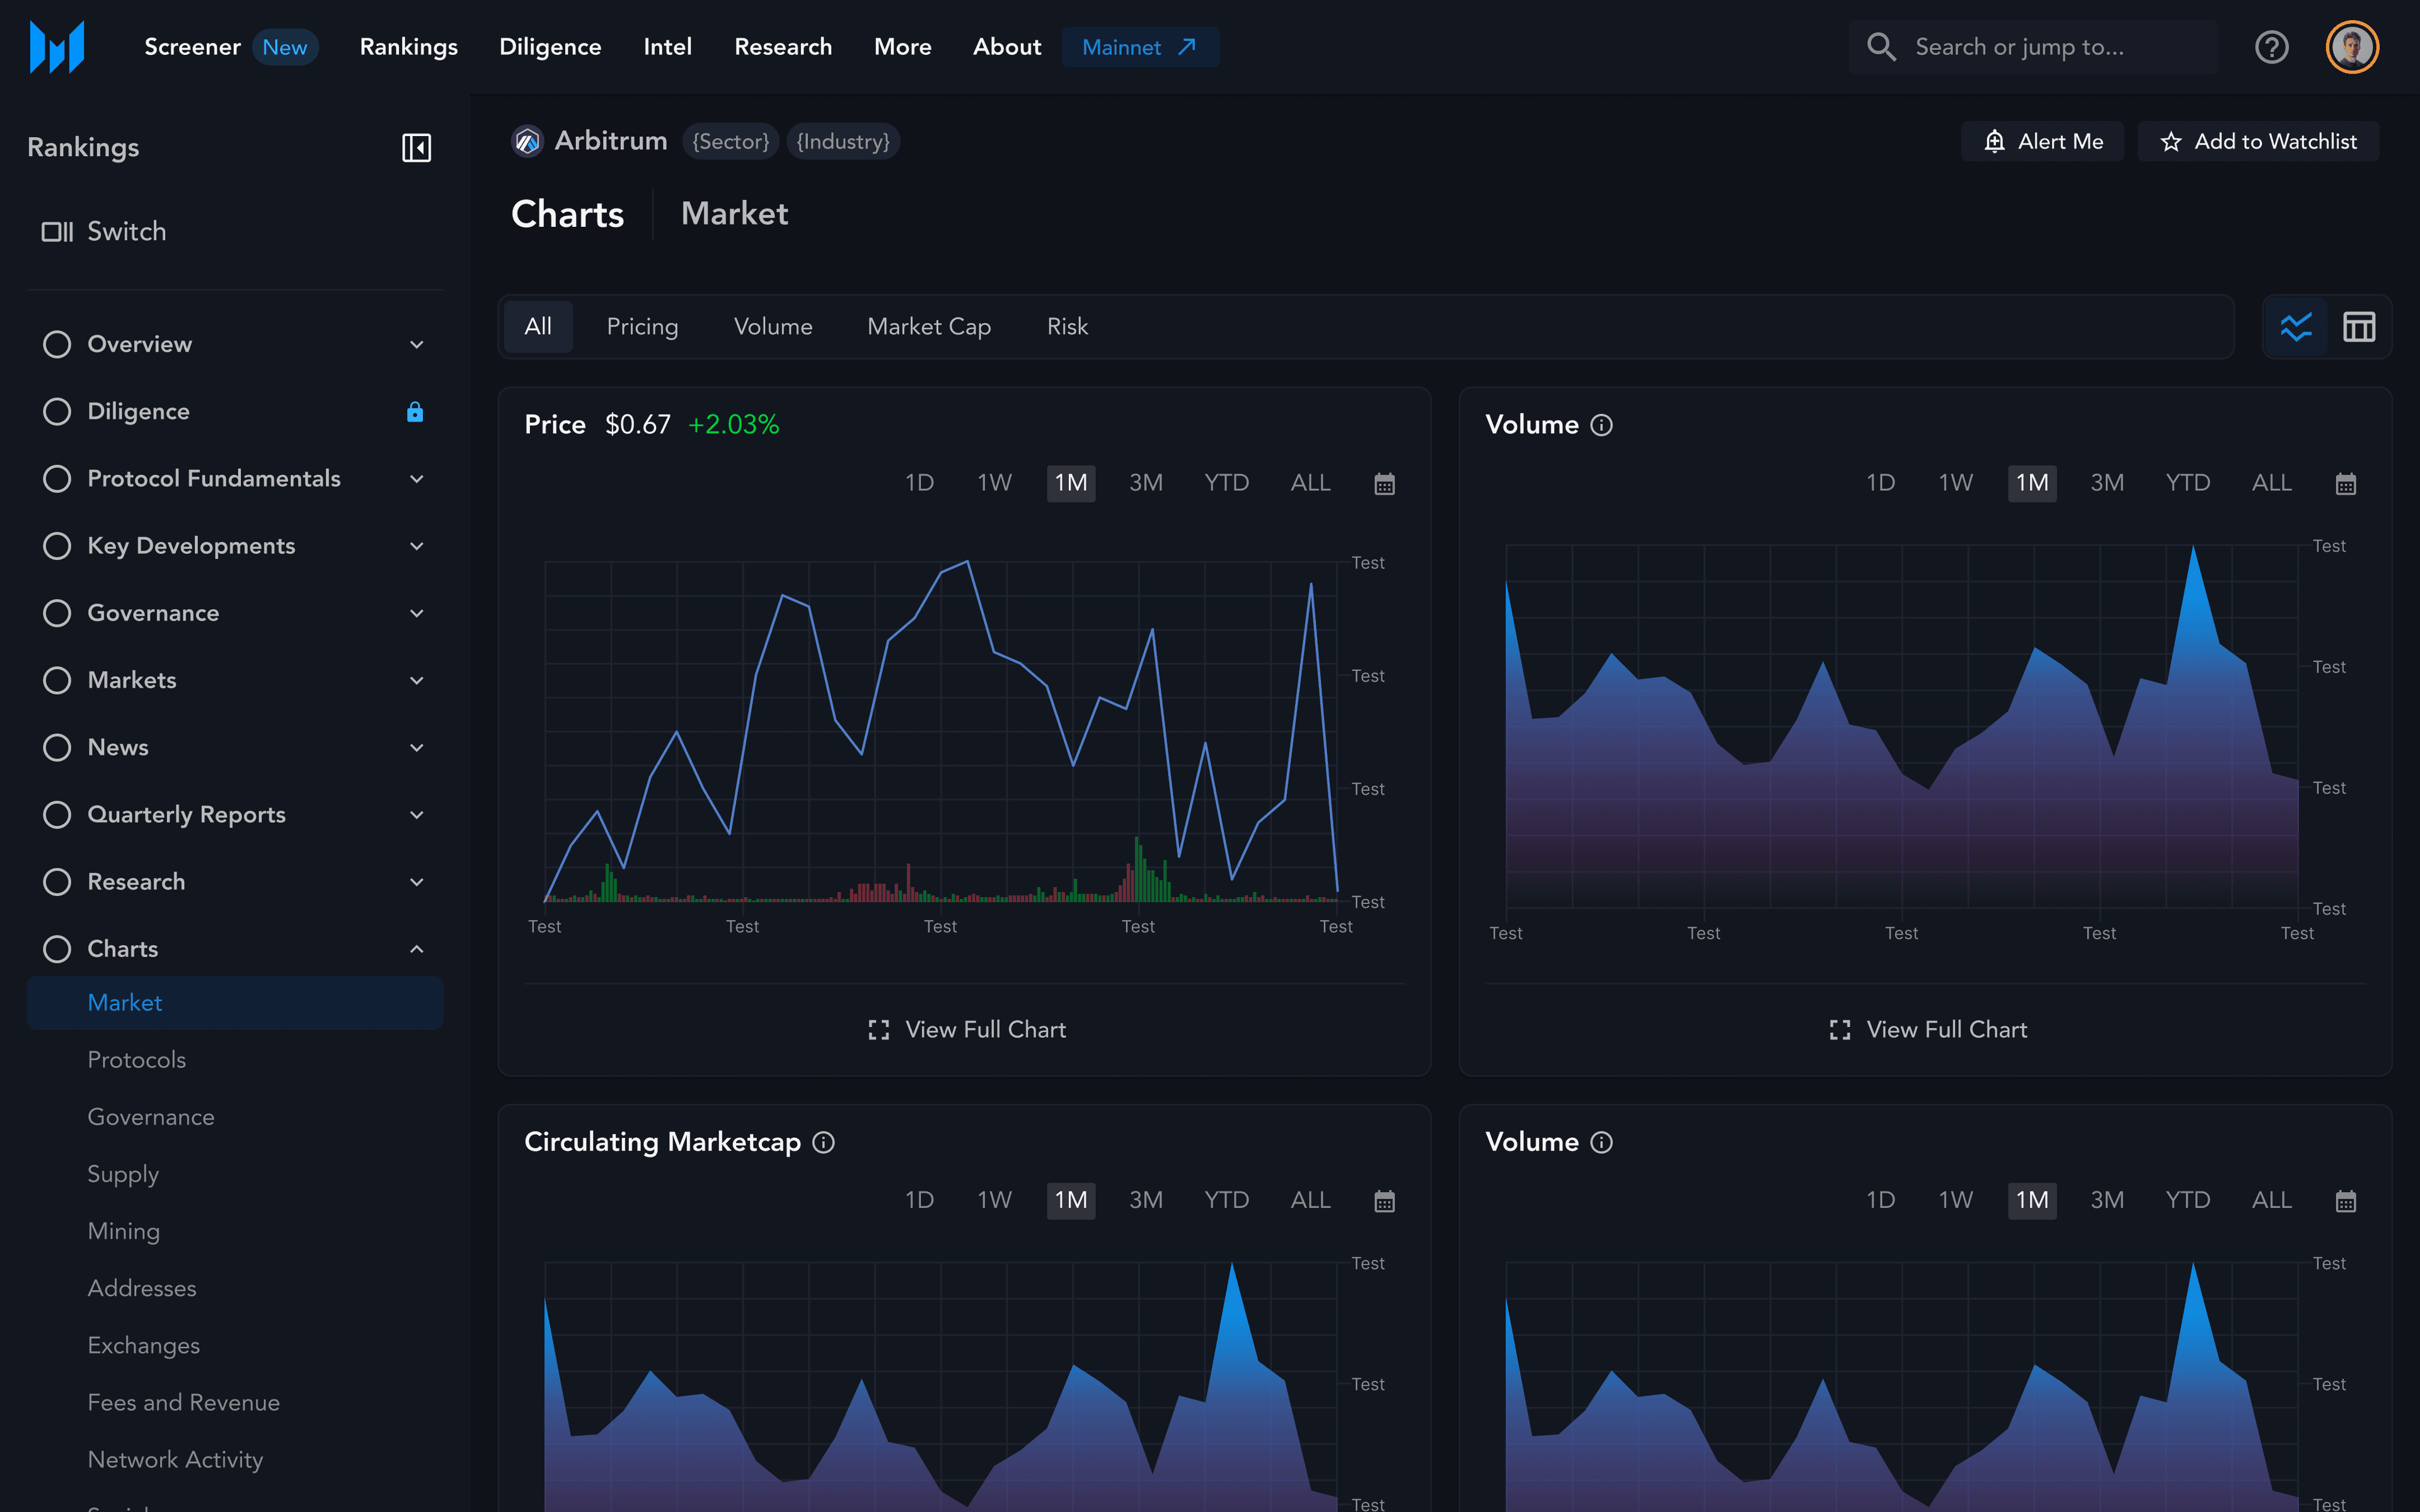Select the News circle marker
This screenshot has width=2420, height=1512.
pos(57,747)
